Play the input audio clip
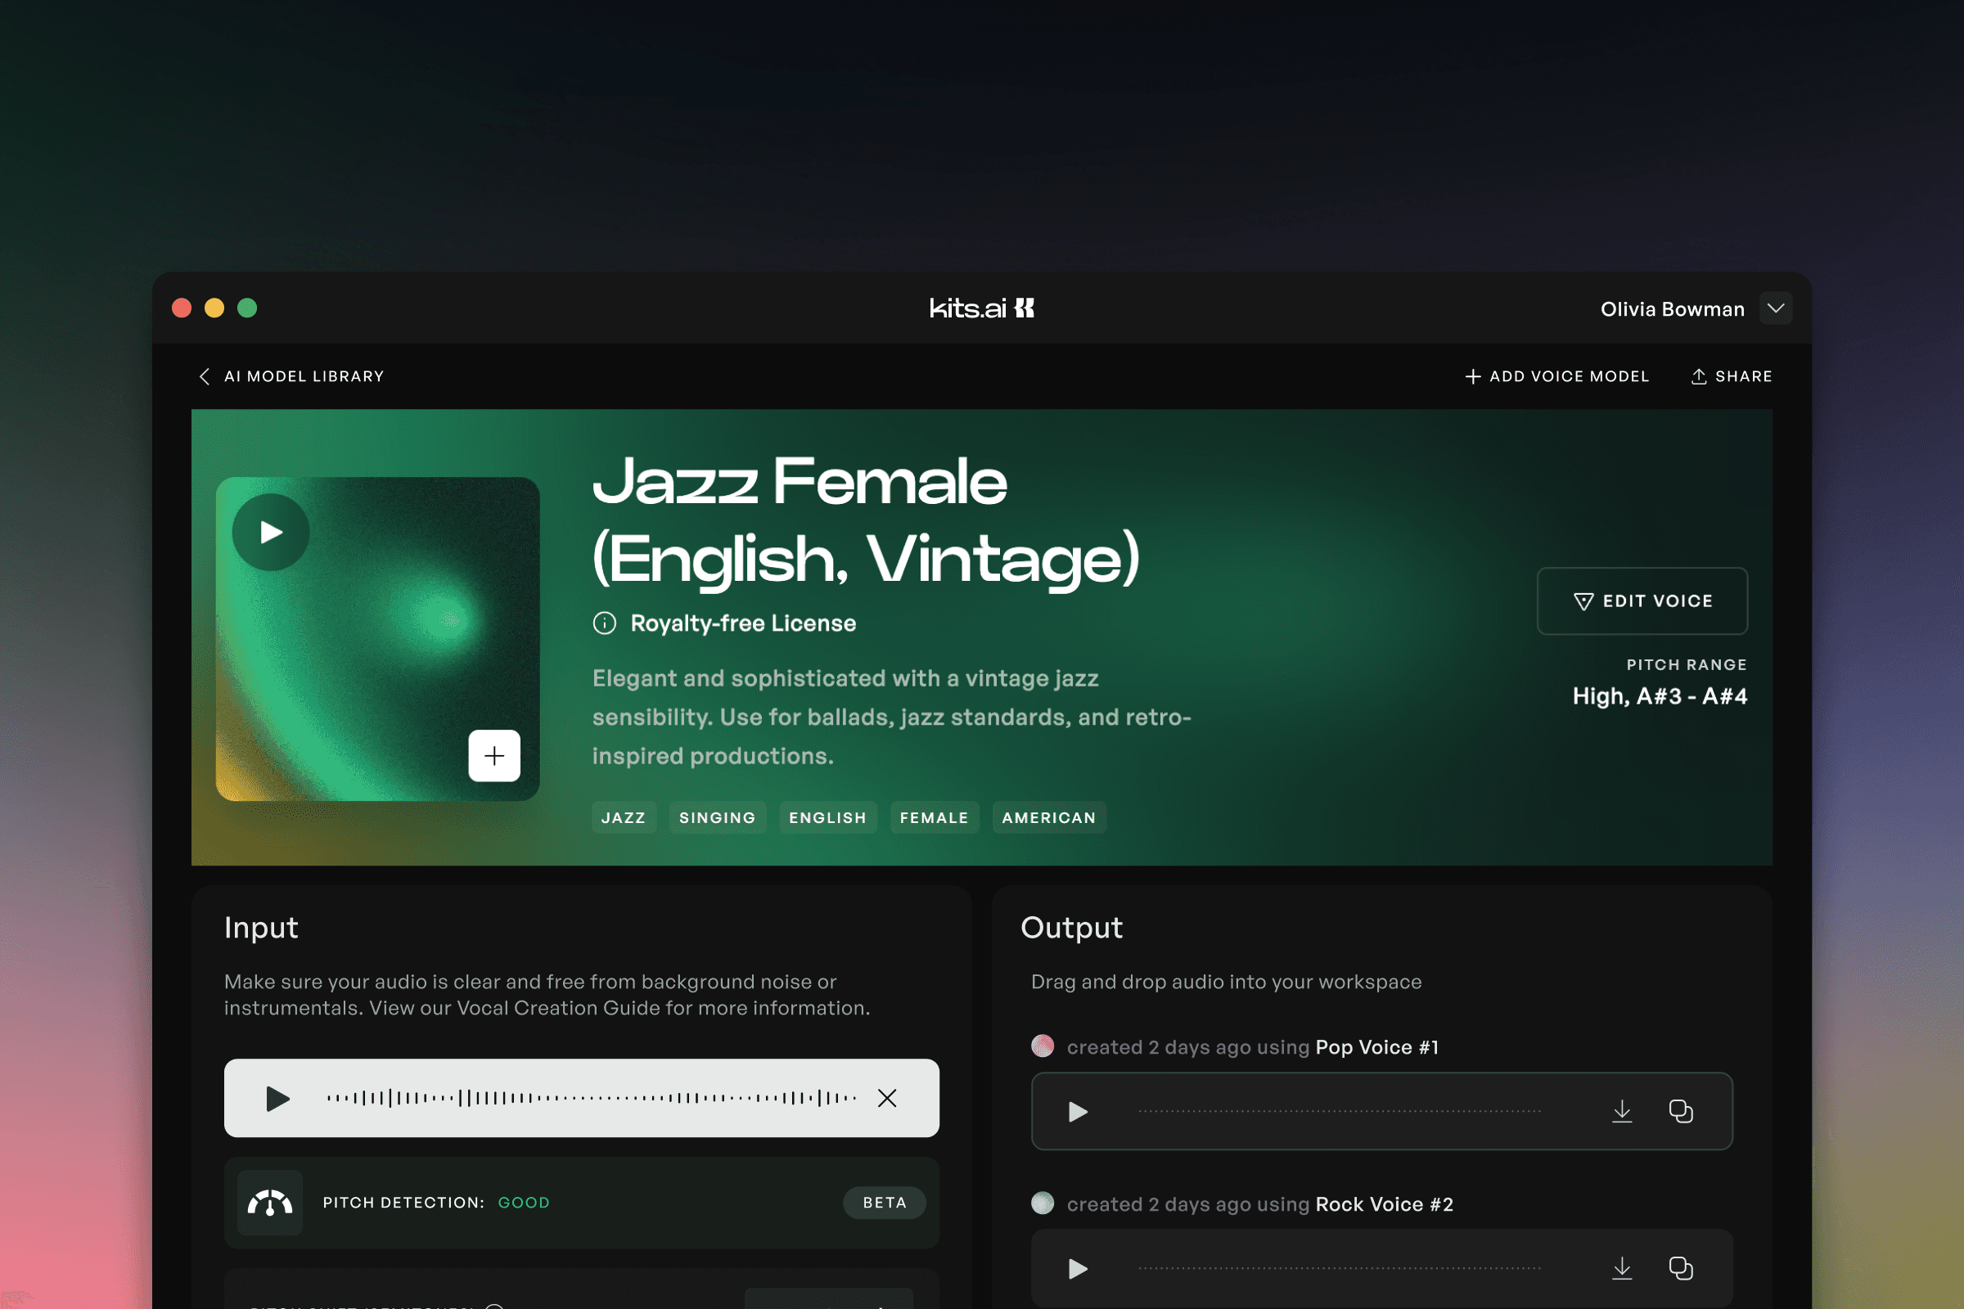 click(x=277, y=1098)
